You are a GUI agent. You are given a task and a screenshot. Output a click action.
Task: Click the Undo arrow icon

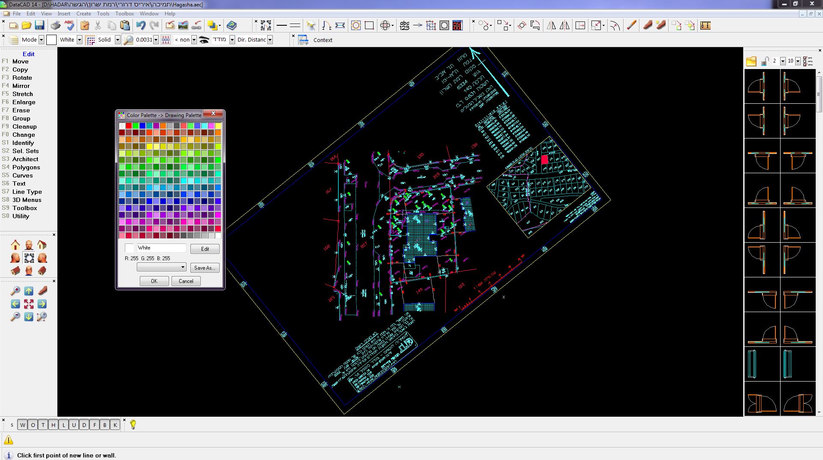pos(141,25)
